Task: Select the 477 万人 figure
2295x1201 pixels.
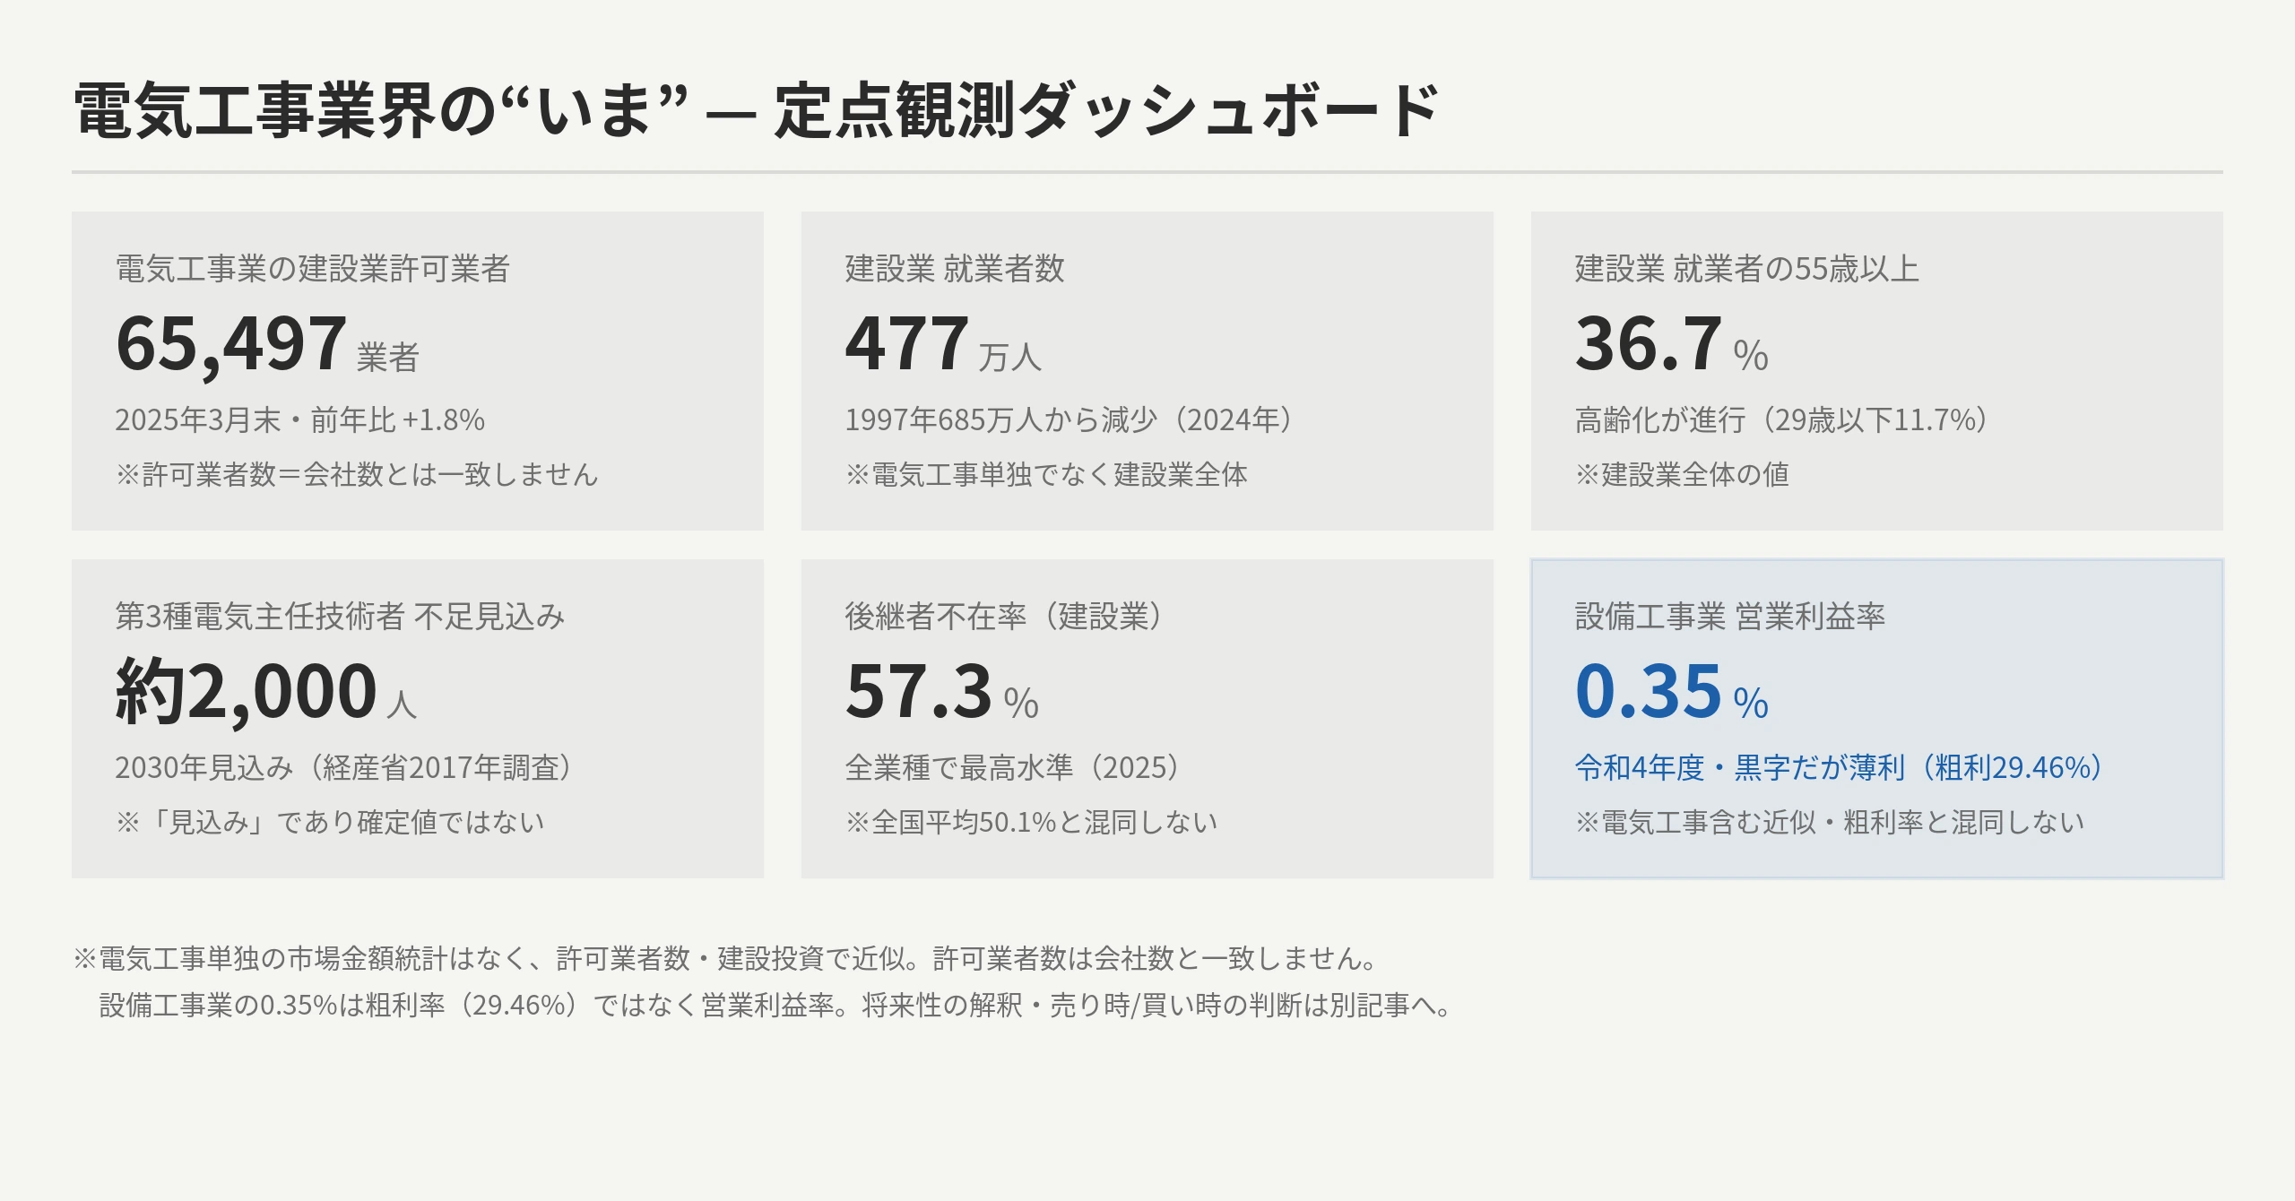Action: [x=943, y=344]
